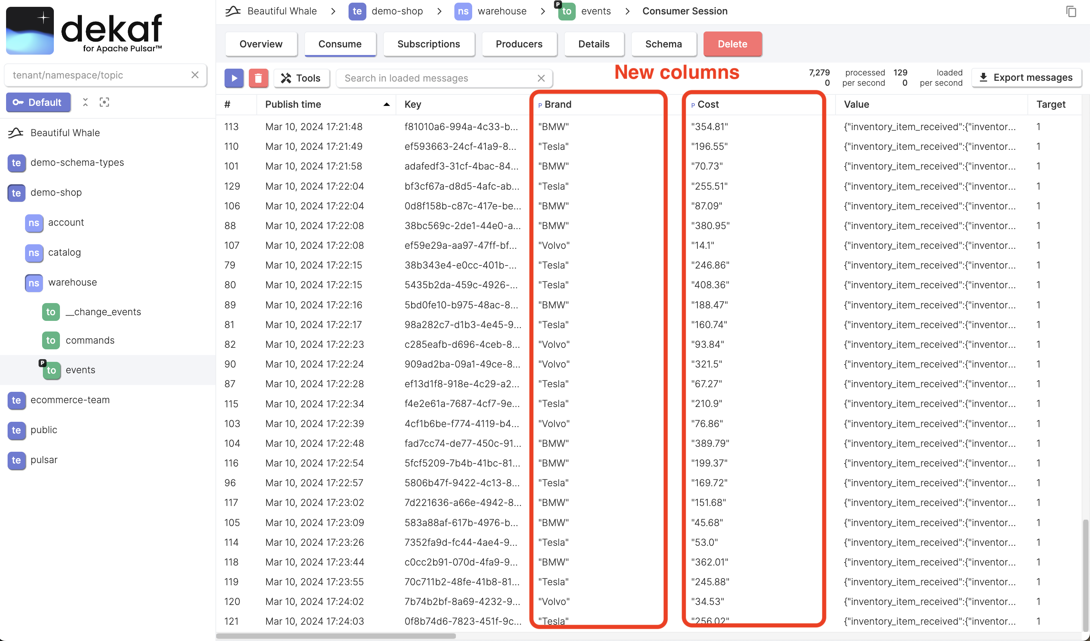Click cost value "389.79"

710,444
